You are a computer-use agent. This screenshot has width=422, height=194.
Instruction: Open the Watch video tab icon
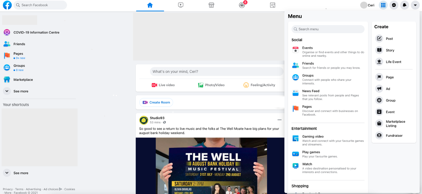coord(181,5)
